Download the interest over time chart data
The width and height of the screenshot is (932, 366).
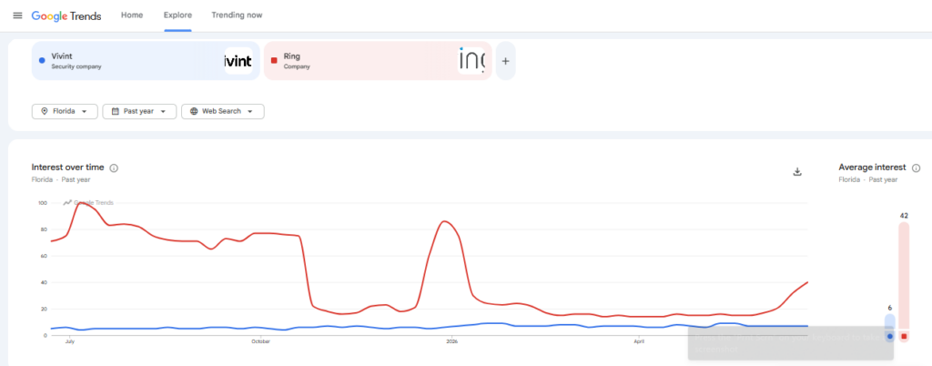[797, 172]
